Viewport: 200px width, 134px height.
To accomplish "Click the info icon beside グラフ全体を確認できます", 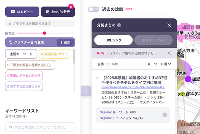I will coord(10,24).
